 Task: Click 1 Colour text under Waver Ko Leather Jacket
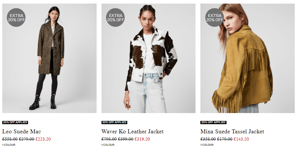[x=108, y=145]
